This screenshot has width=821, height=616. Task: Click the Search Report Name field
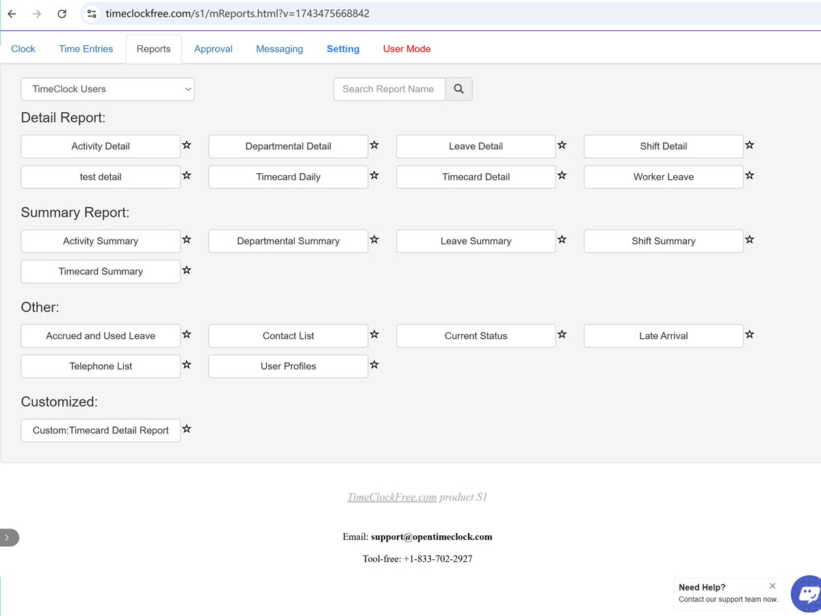(x=389, y=89)
